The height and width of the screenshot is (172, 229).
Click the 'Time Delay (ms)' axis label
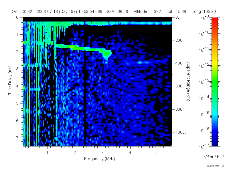[x=10, y=80]
